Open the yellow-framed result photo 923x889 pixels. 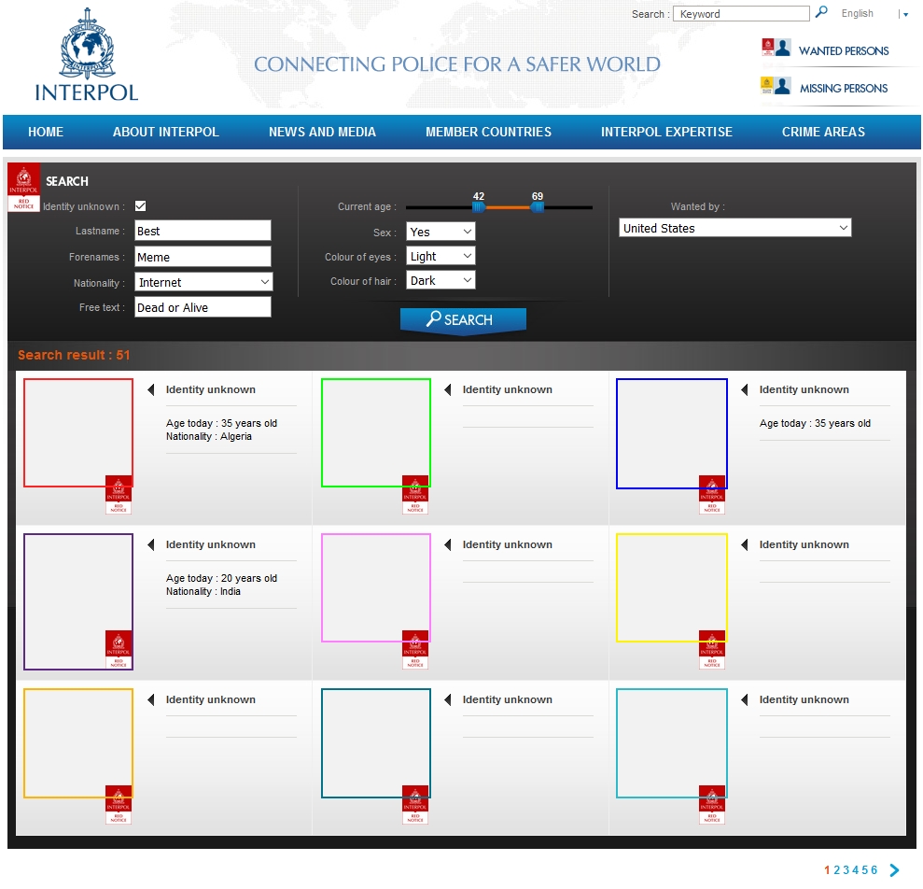coord(672,587)
